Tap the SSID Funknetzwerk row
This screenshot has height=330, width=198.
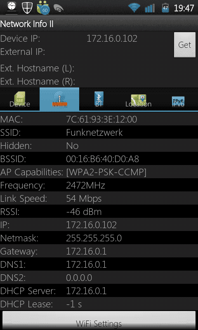point(99,132)
